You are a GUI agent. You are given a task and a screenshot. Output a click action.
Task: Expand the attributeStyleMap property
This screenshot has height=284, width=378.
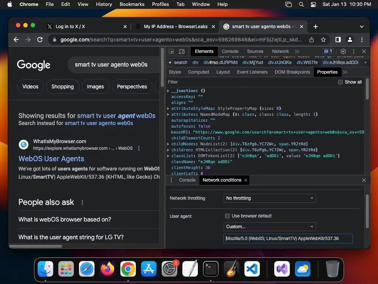coord(168,108)
